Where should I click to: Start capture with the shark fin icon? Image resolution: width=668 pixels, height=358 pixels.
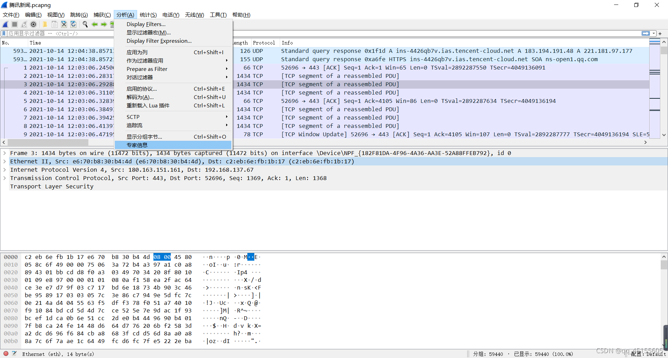pyautogui.click(x=5, y=24)
